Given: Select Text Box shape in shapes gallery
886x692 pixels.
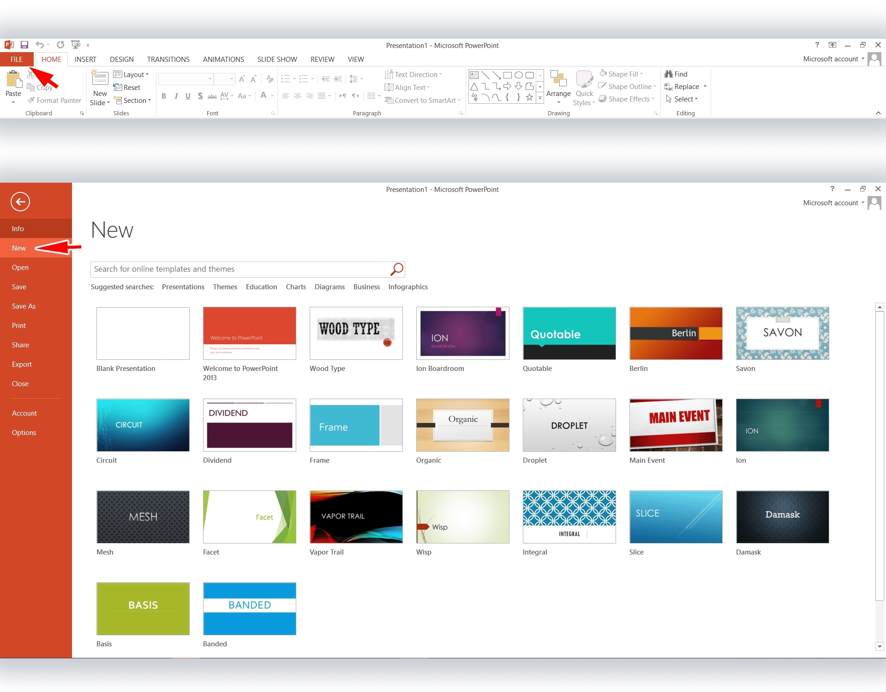Looking at the screenshot, I should coord(474,75).
